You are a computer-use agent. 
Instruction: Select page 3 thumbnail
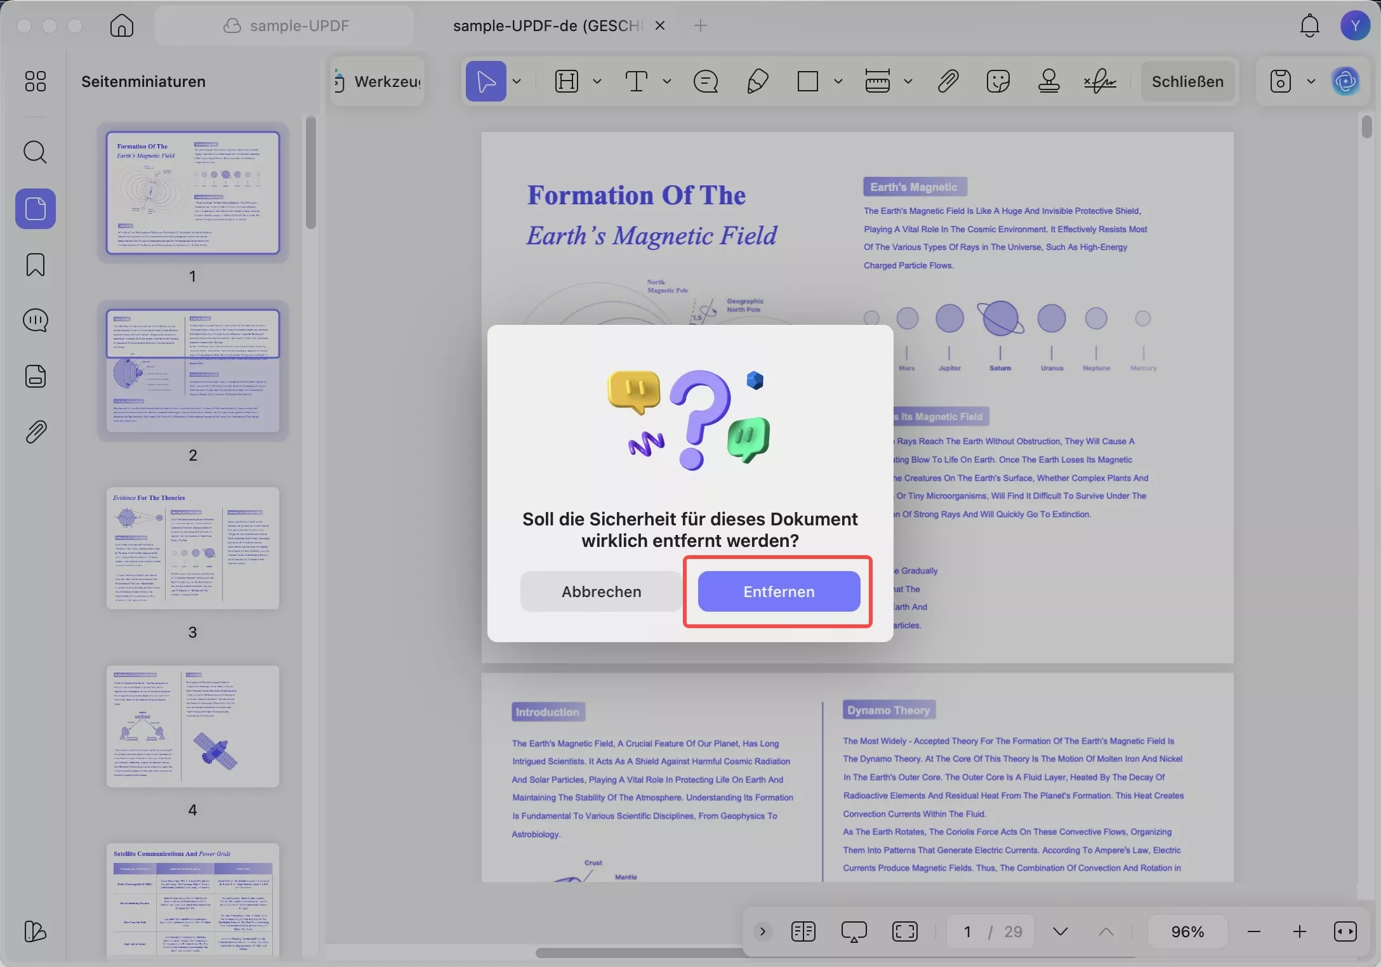click(x=192, y=548)
